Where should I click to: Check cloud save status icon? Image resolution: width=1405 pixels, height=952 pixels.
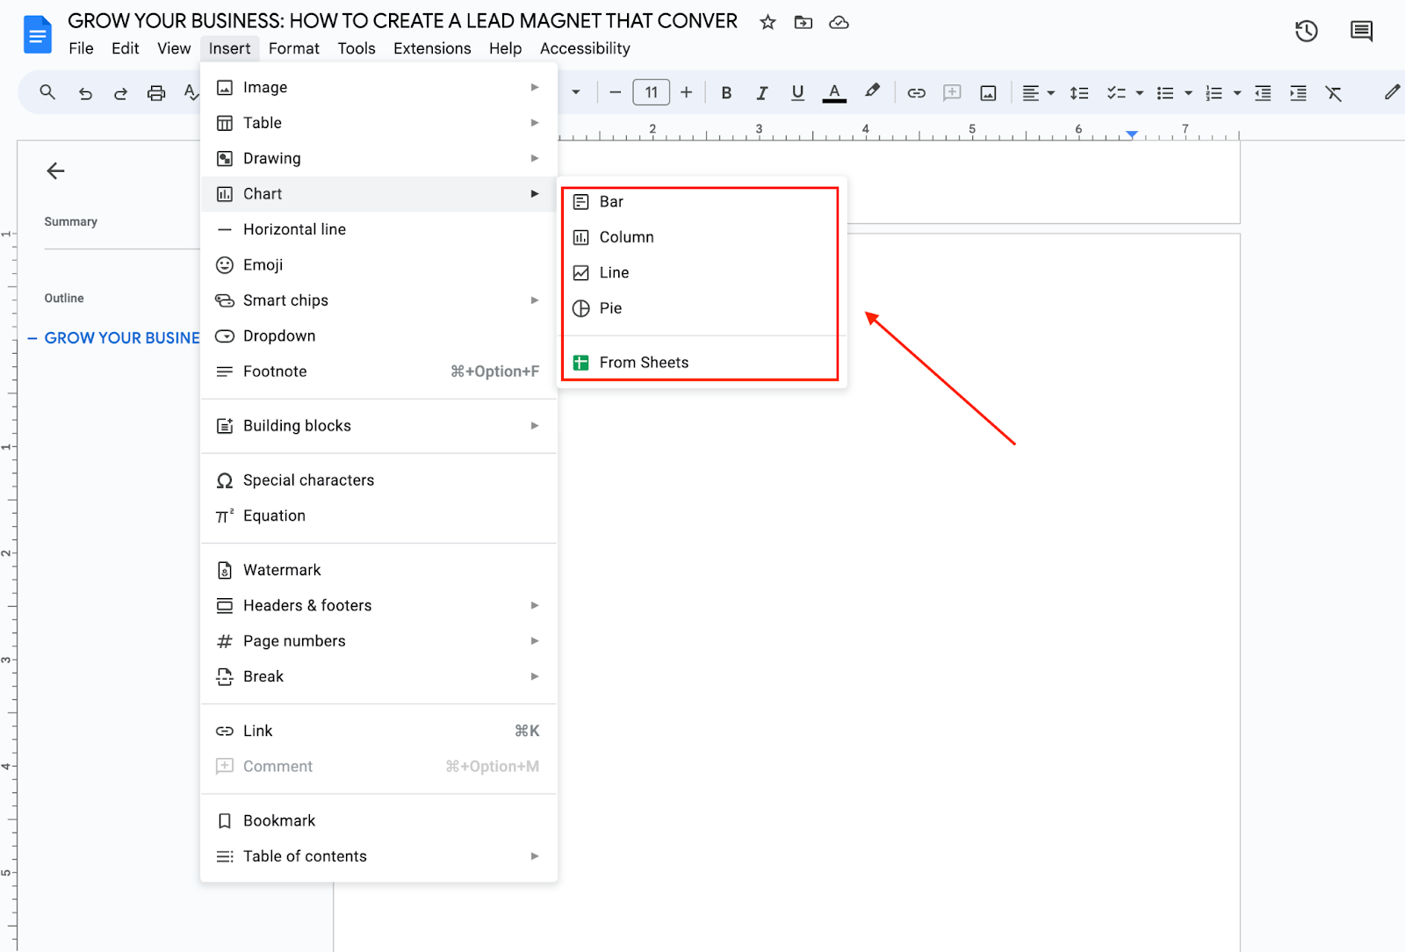tap(839, 22)
